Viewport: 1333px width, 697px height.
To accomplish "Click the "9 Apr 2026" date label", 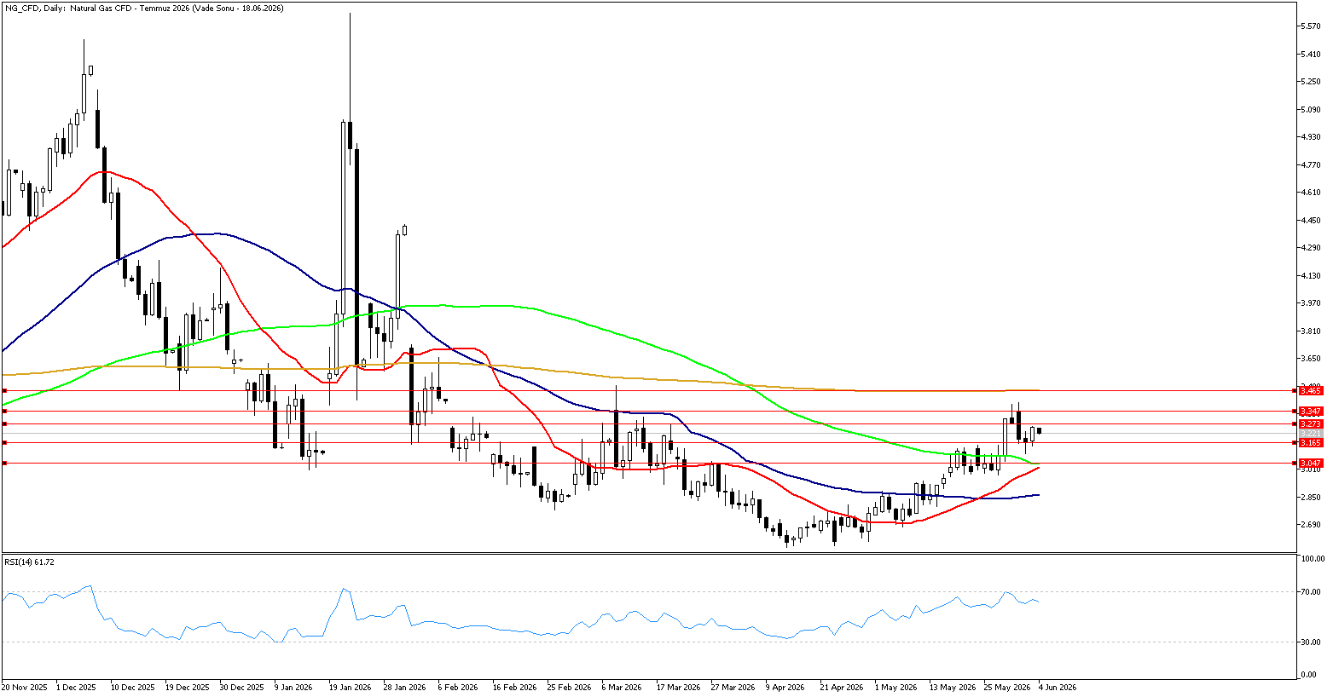I will click(x=785, y=687).
